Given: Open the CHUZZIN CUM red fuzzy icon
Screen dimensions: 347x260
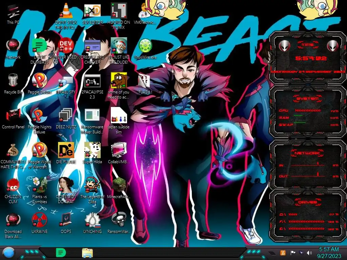Looking at the screenshot, I should 13,191.
